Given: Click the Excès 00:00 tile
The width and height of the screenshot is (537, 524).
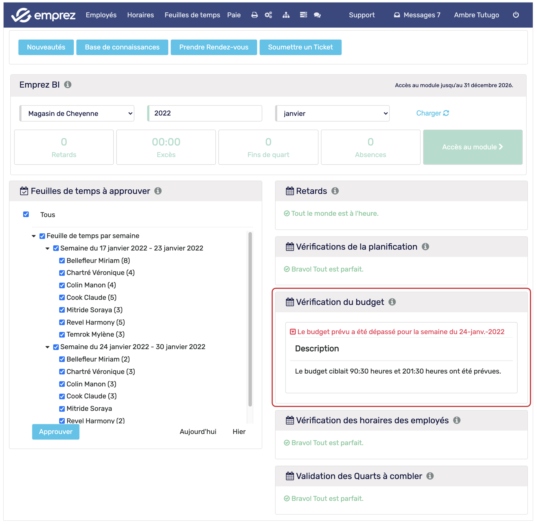Looking at the screenshot, I should [166, 147].
